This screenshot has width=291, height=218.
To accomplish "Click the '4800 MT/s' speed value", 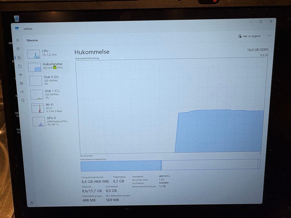I will pos(164,176).
